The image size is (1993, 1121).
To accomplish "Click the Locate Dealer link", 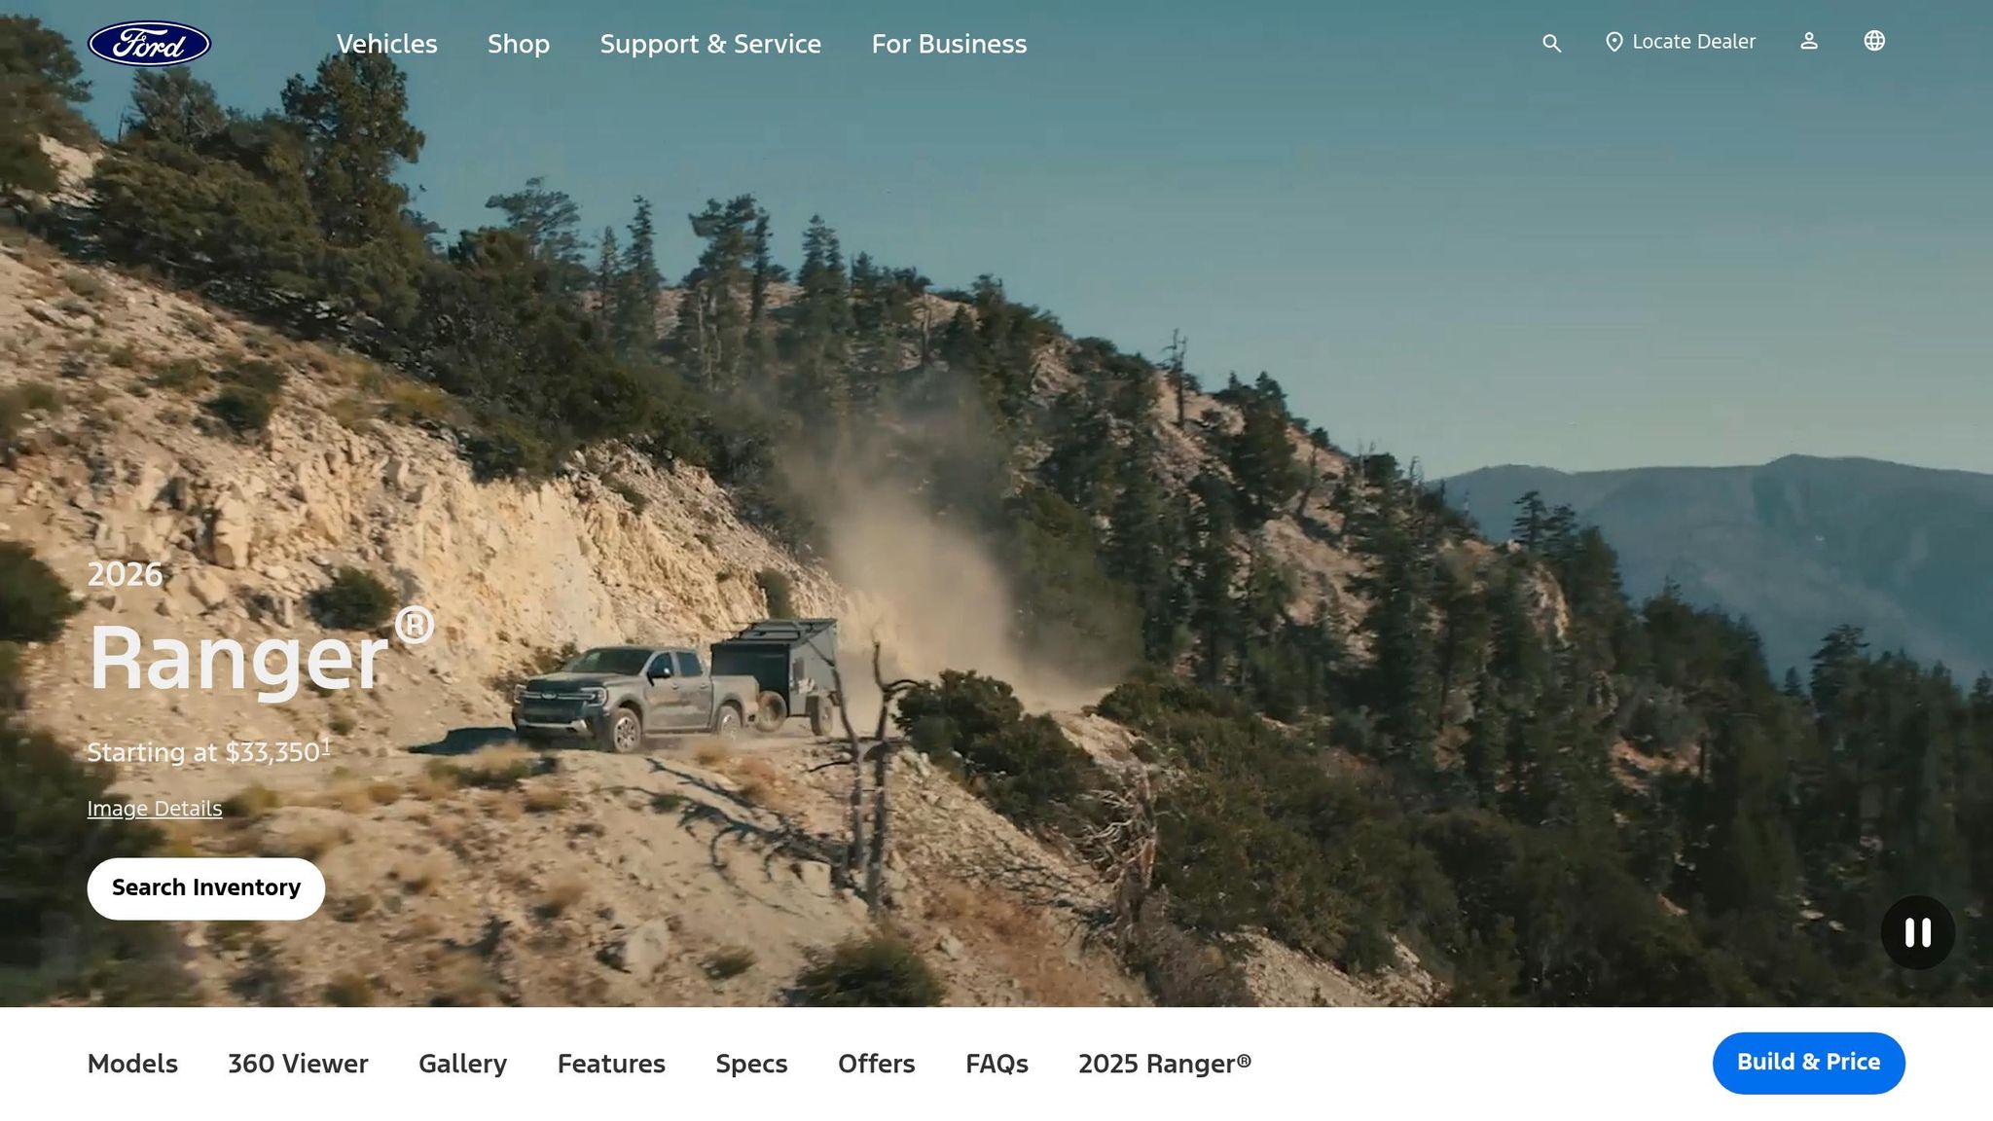I will 1681,42.
